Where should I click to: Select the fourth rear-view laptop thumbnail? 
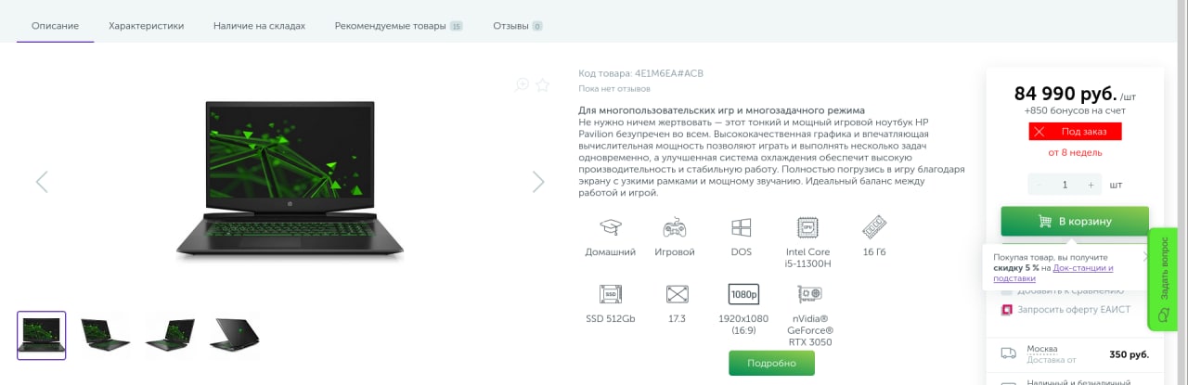click(x=235, y=335)
